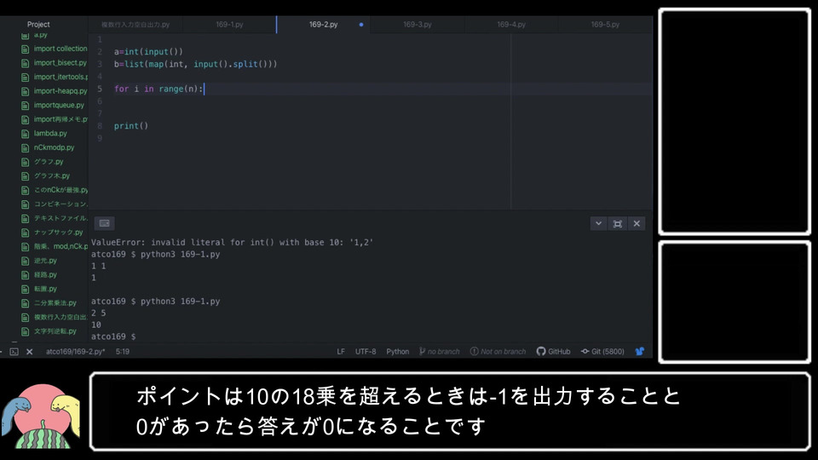Click the ValueError message in terminal

(232, 243)
